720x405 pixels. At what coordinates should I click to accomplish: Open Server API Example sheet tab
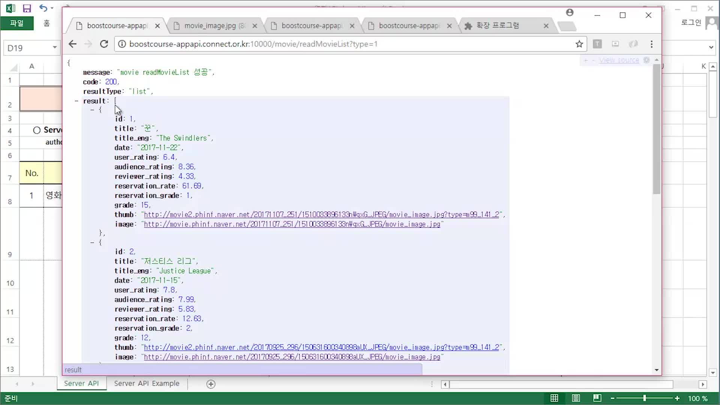pos(147,383)
